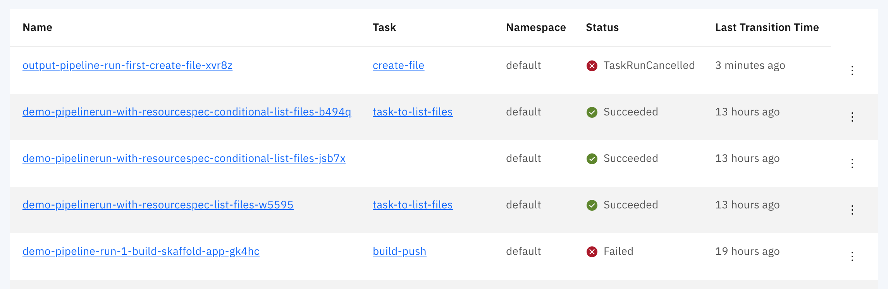
Task: Open overflow menu for jsb7x run row
Action: click(x=852, y=163)
